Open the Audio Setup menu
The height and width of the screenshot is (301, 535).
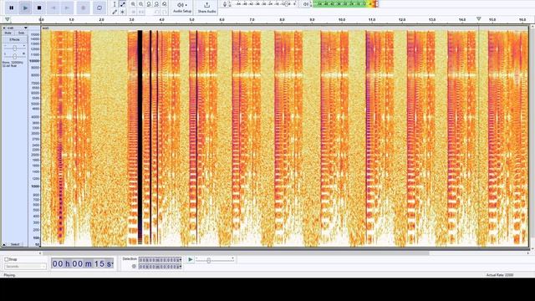[182, 8]
